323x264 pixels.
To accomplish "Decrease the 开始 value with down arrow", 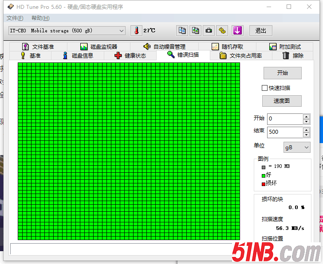I will (307, 121).
